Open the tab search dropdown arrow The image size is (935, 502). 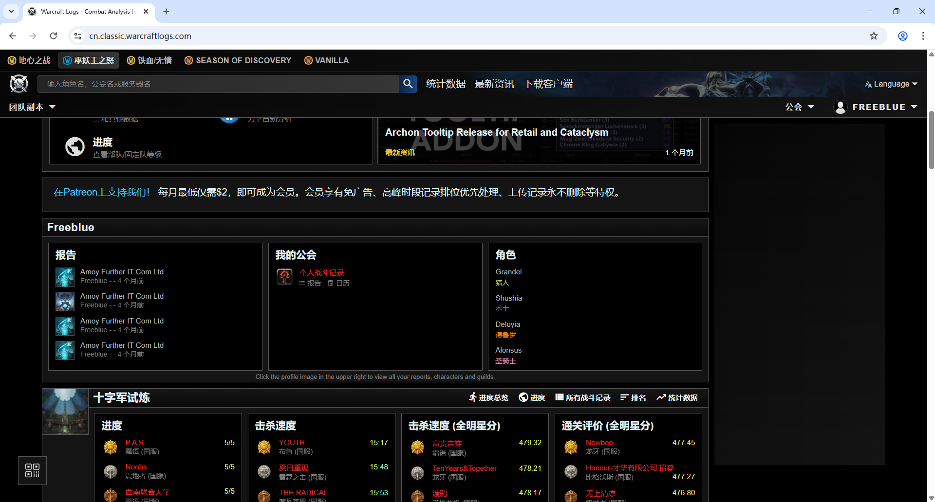click(11, 11)
